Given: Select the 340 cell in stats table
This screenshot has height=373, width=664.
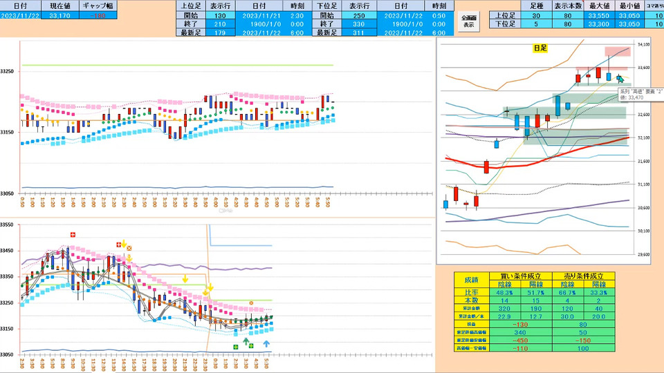Looking at the screenshot, I should [520, 332].
